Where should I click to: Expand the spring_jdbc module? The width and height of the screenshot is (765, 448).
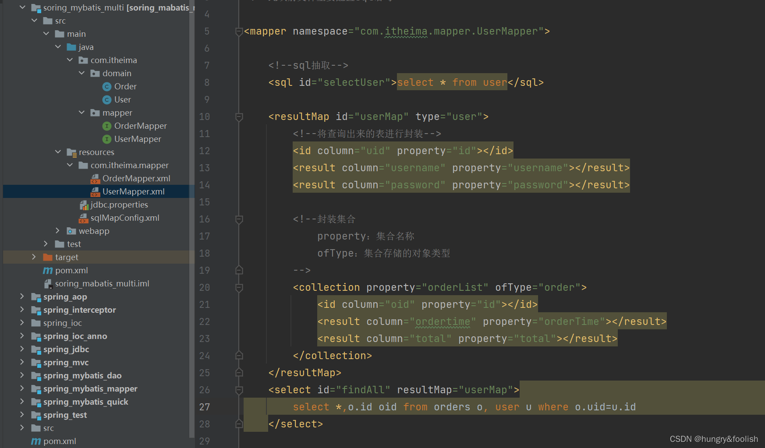[22, 349]
